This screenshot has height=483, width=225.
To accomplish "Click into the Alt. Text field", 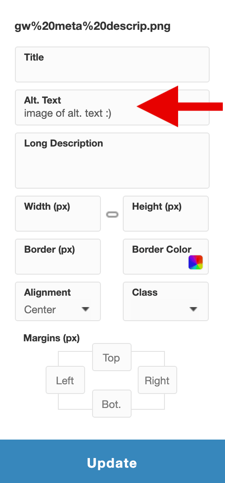I will [112, 107].
